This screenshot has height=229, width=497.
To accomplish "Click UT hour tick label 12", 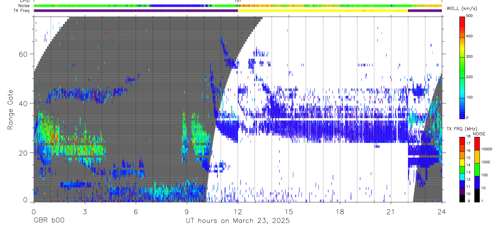I will tap(238, 211).
